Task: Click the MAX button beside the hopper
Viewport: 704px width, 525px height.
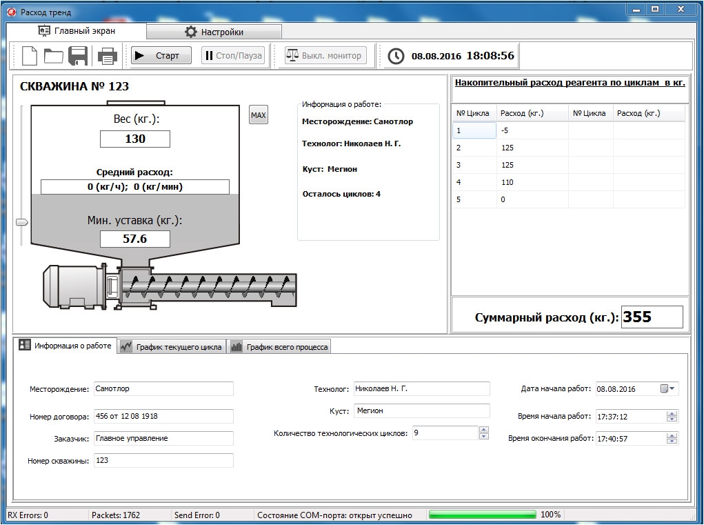Action: [x=258, y=115]
